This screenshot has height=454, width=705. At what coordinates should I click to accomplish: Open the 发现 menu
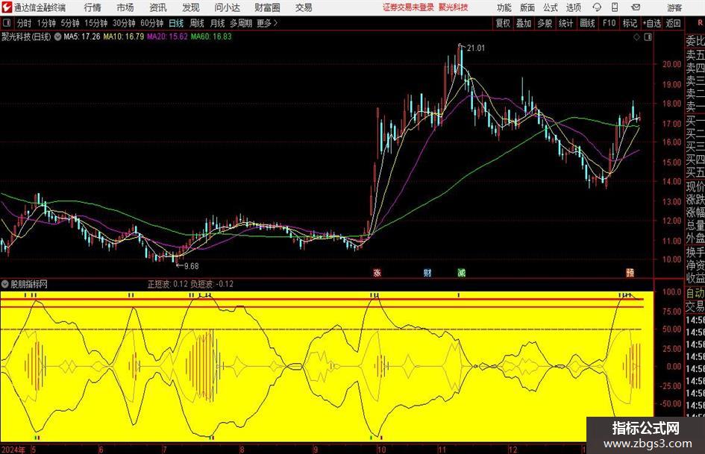pyautogui.click(x=191, y=7)
